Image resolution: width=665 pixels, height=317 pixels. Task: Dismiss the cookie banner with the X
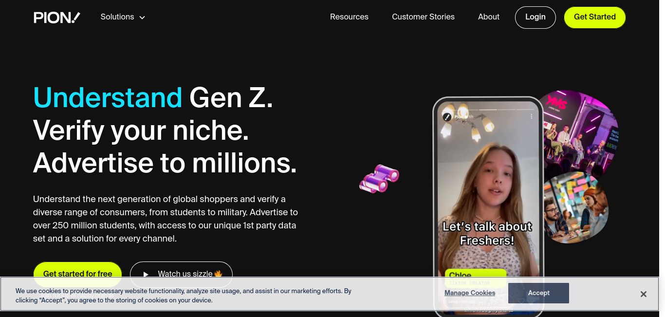tap(644, 294)
